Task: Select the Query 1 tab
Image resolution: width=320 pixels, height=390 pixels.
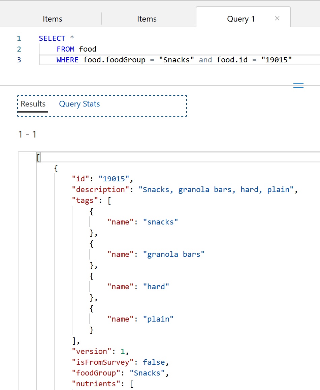Action: click(x=241, y=19)
